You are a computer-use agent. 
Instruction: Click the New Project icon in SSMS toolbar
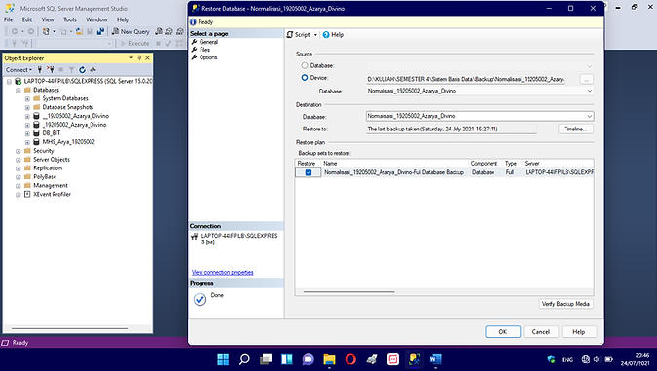46,31
